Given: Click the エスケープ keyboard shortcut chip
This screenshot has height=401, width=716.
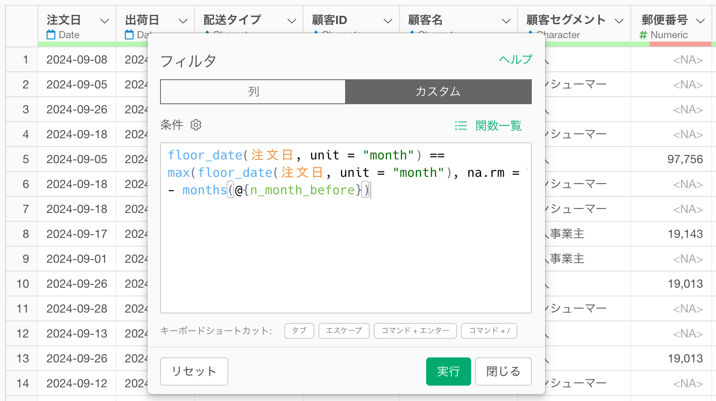Looking at the screenshot, I should coord(344,331).
